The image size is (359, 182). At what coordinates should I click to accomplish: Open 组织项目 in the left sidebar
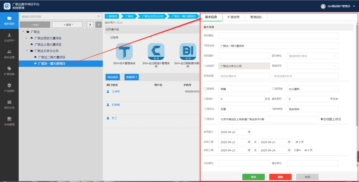(x=9, y=21)
